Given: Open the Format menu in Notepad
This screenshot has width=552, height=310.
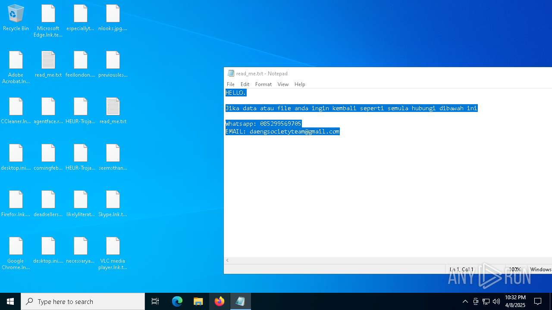Looking at the screenshot, I should (x=263, y=84).
